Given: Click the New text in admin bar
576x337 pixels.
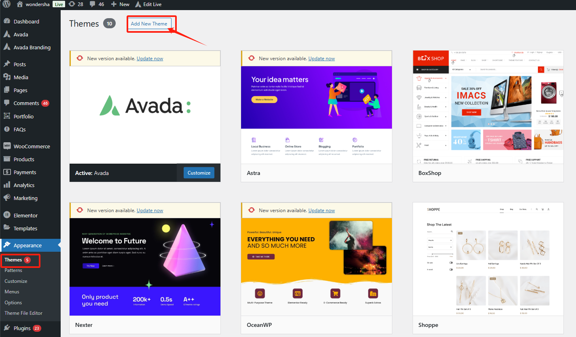Looking at the screenshot, I should click(125, 4).
